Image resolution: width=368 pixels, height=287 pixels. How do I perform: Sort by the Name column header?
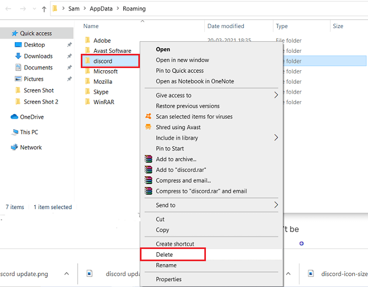click(x=91, y=26)
